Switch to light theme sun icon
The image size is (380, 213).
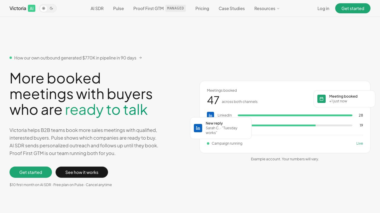click(44, 8)
